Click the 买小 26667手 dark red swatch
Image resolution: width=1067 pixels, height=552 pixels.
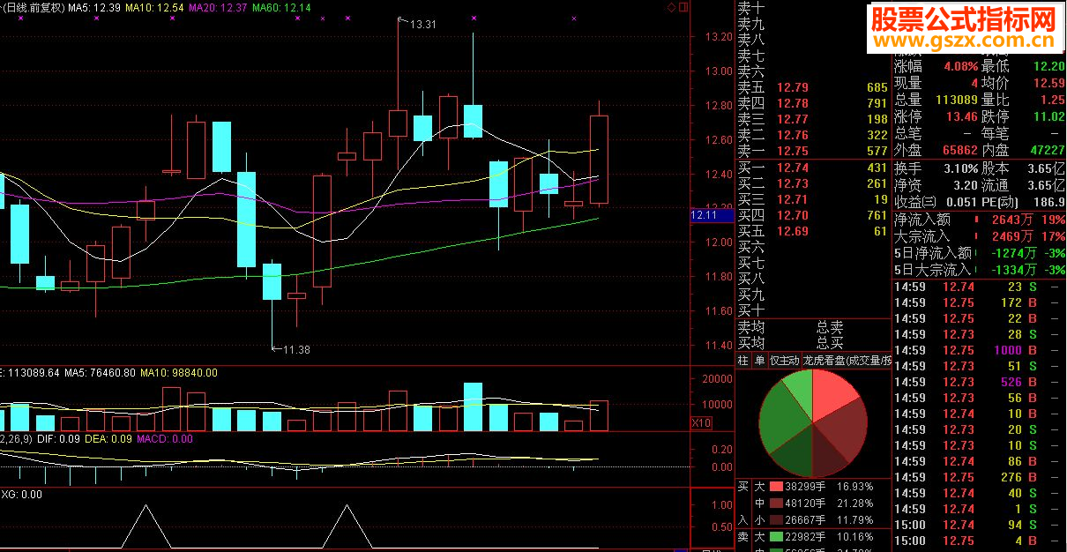(776, 520)
